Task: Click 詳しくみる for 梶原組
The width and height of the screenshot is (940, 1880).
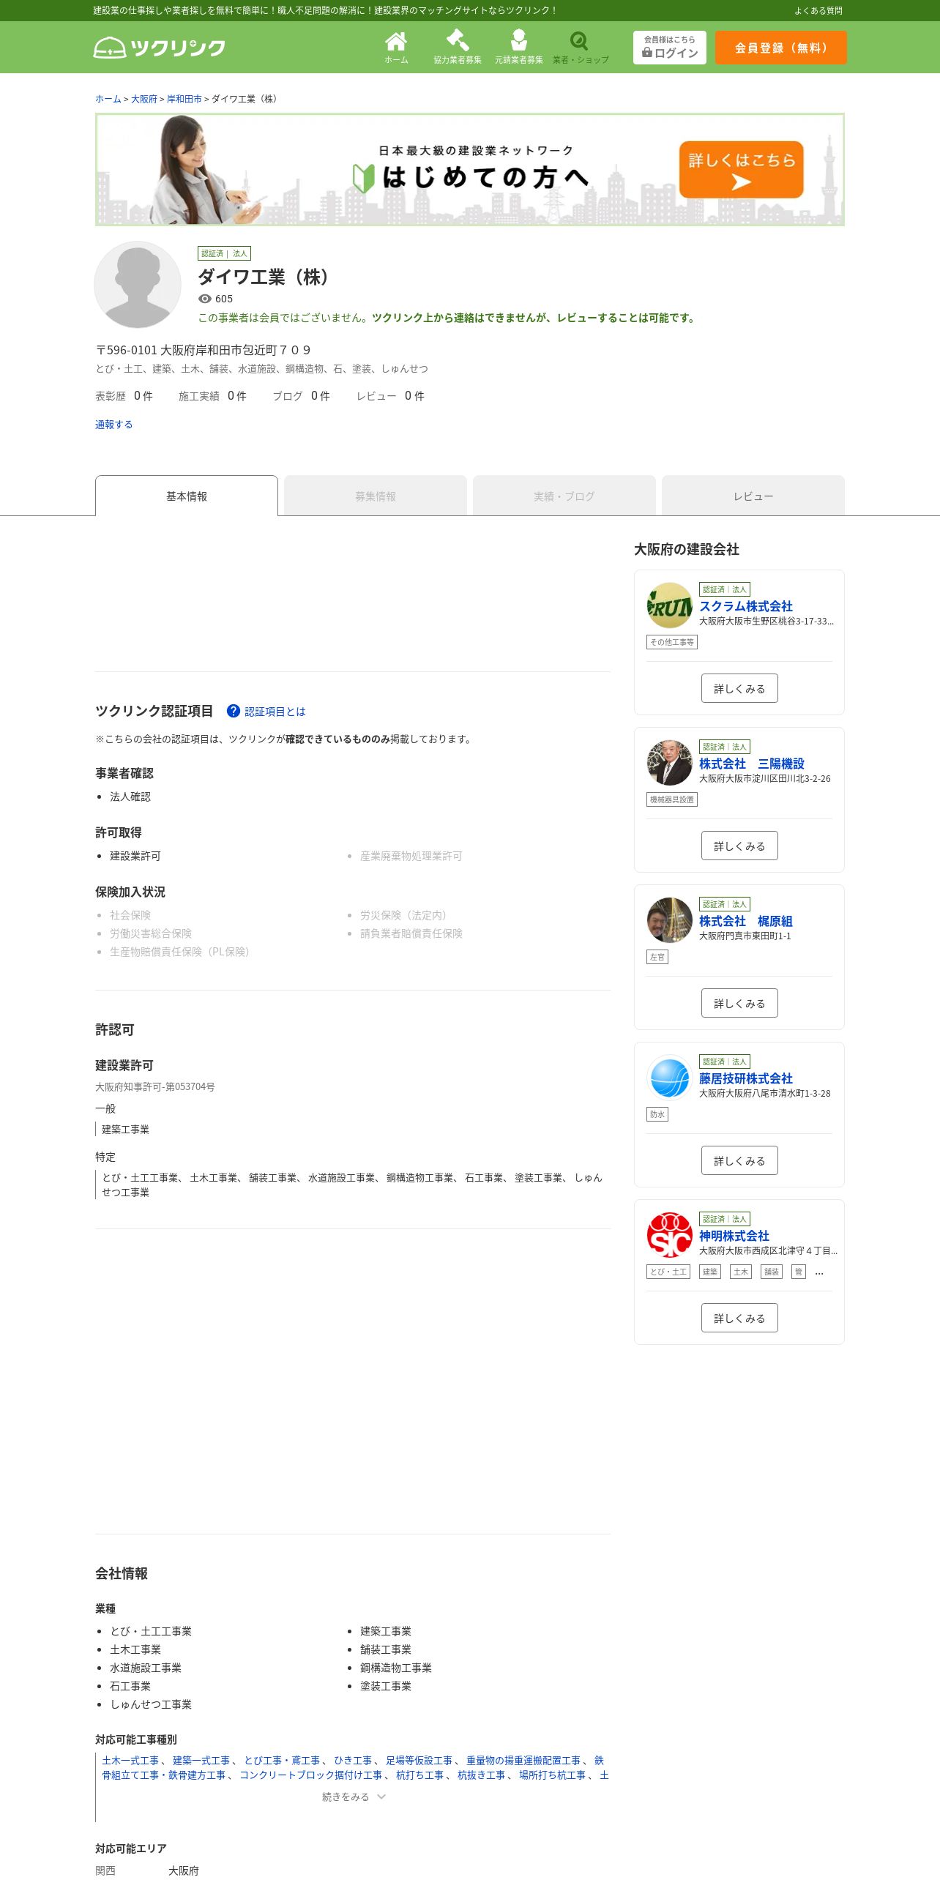Action: point(739,1003)
